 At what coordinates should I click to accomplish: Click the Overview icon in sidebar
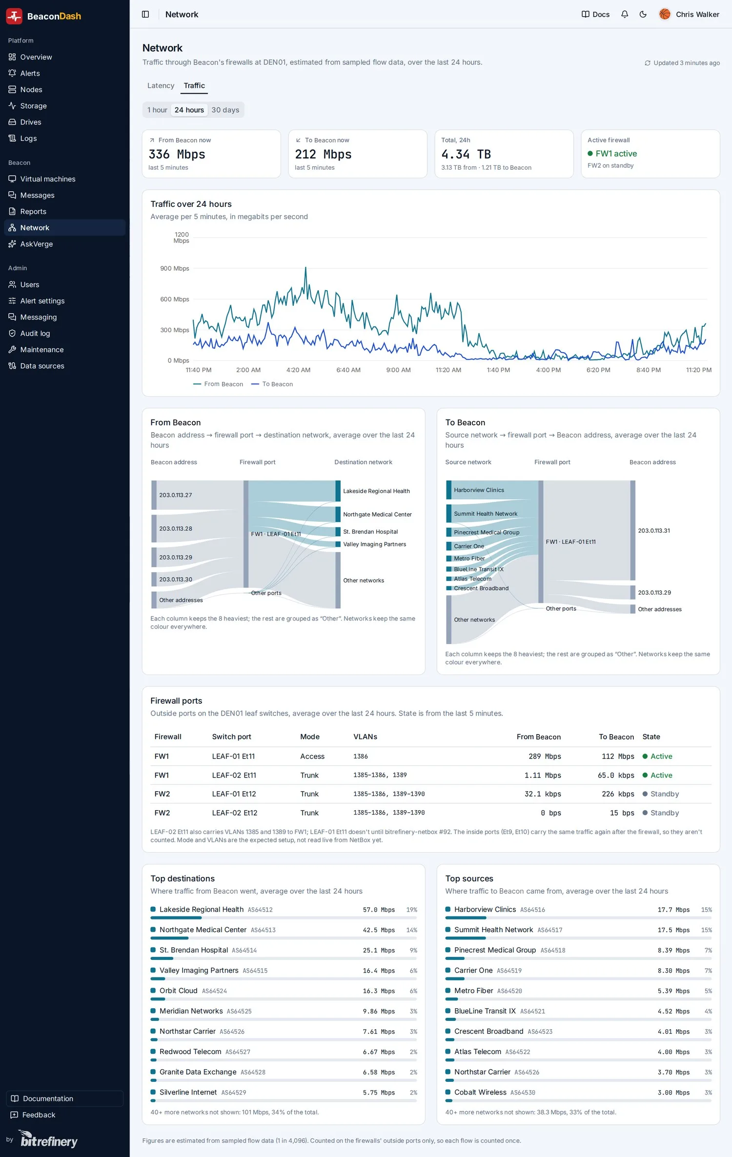[x=12, y=57]
